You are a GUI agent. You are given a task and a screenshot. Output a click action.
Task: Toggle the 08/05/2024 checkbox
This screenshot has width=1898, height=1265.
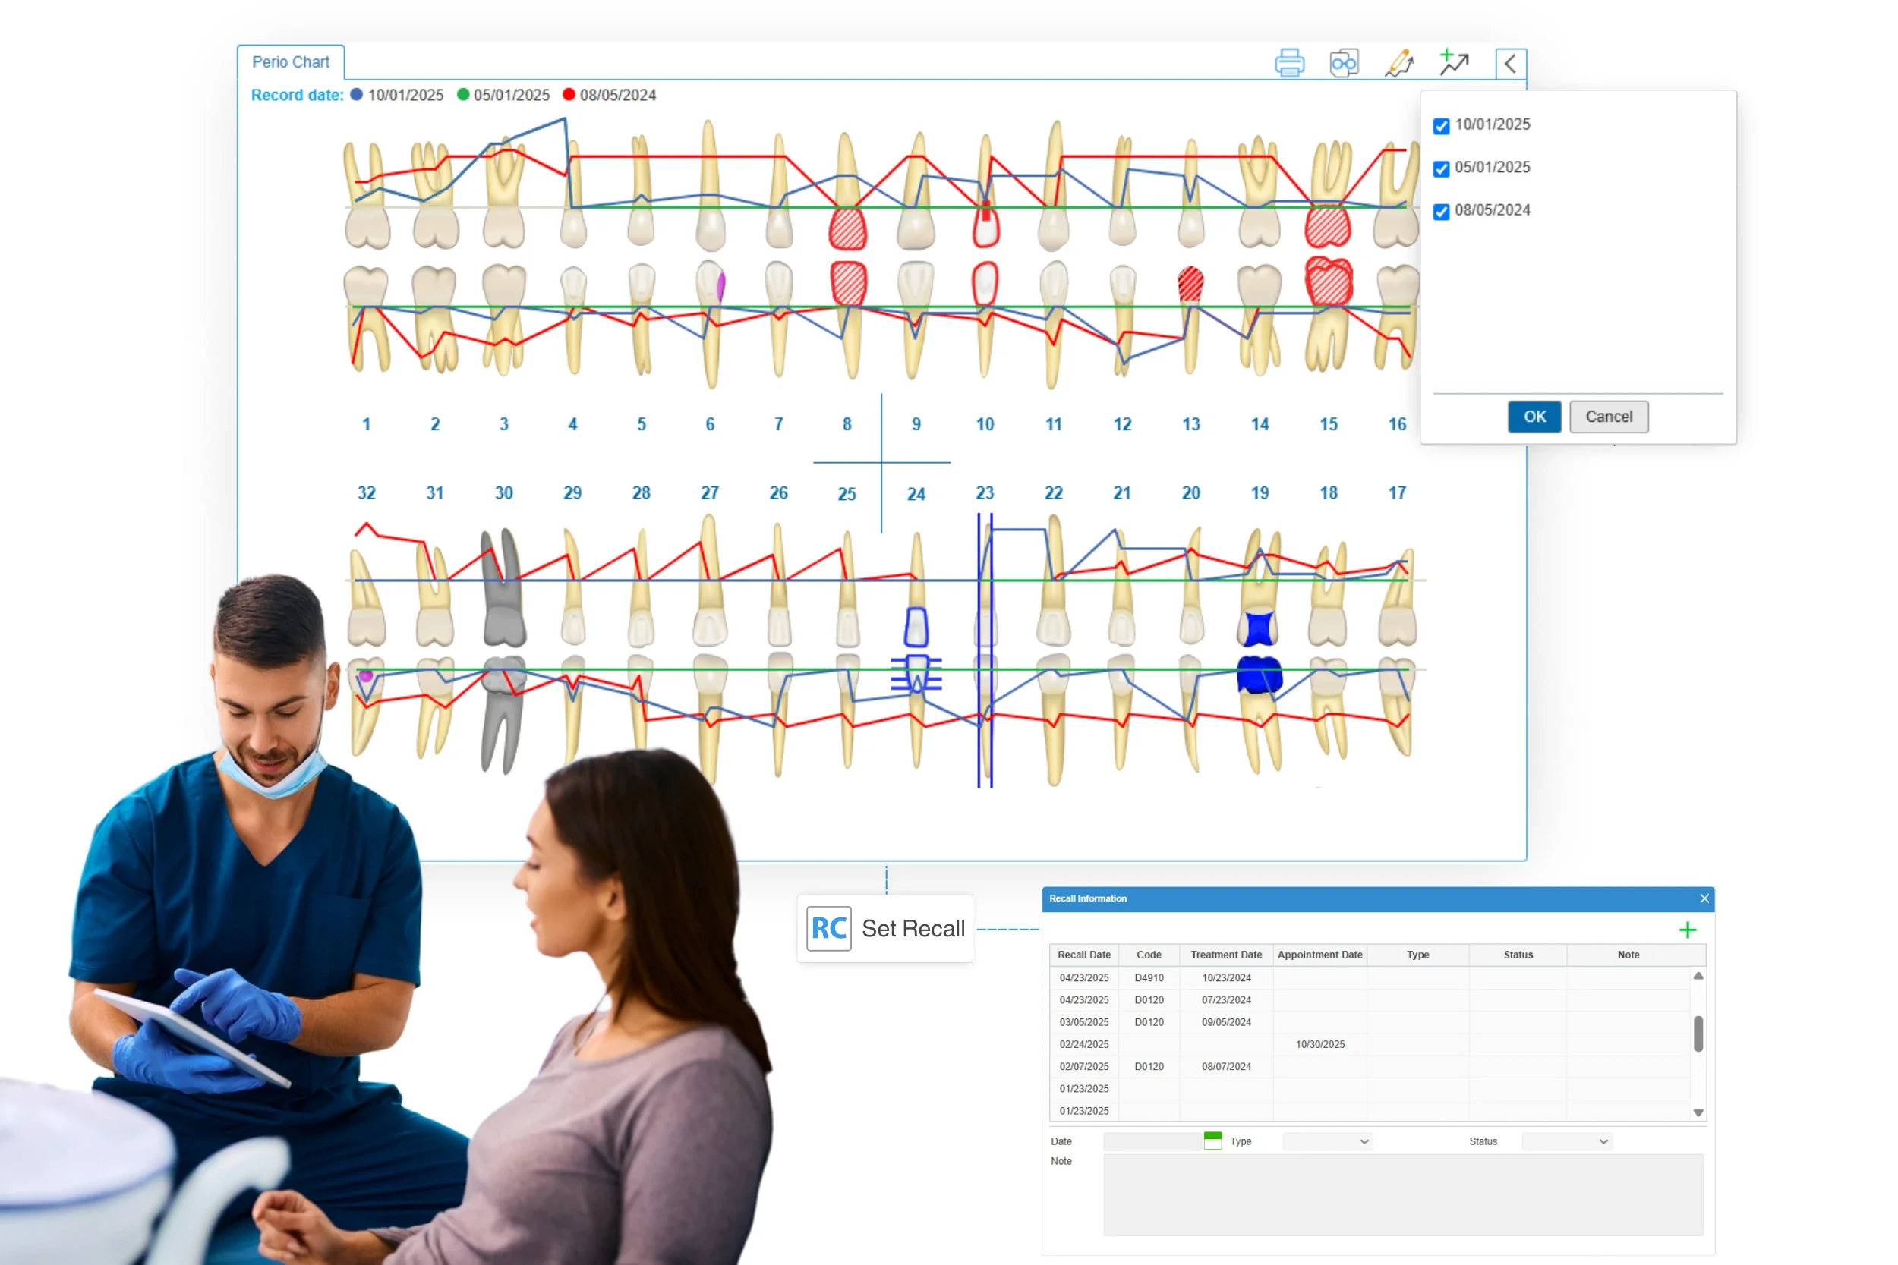tap(1442, 210)
